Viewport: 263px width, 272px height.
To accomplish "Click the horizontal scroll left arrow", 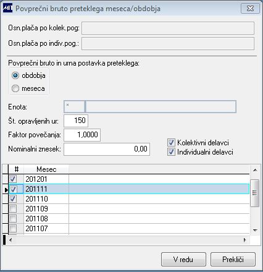I will pos(10,240).
